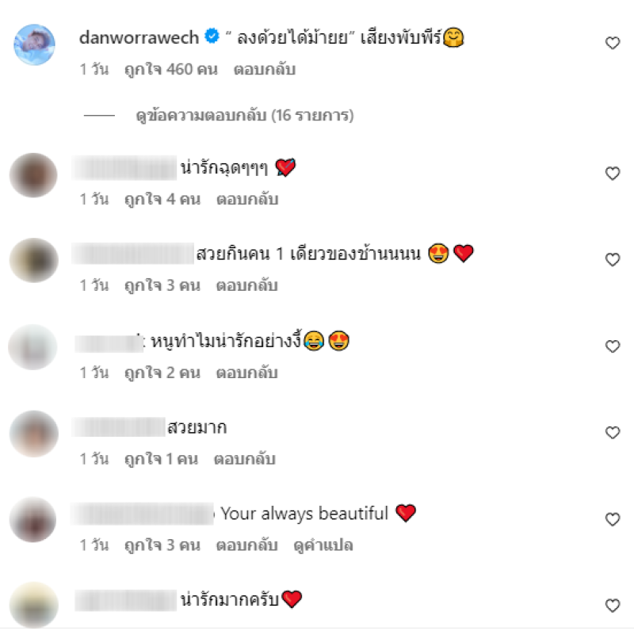The height and width of the screenshot is (631, 634).
Task: Open avatar of the น่ารักมากครับ commenter
Action: coord(34,605)
